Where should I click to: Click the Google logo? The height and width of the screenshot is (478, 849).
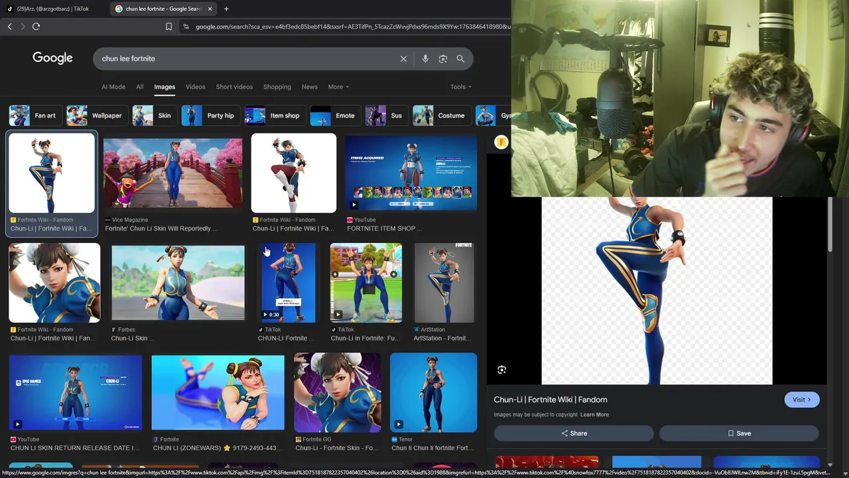(52, 58)
